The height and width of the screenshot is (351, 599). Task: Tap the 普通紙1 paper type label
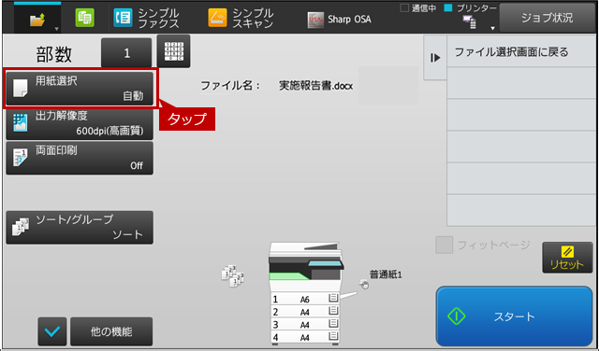tap(386, 274)
